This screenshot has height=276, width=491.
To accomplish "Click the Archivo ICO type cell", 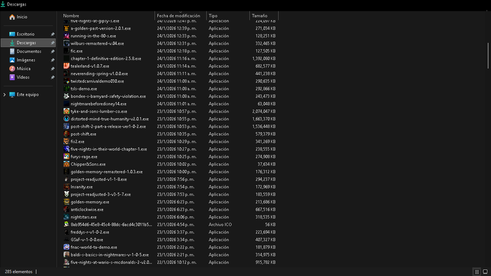I will point(220,225).
